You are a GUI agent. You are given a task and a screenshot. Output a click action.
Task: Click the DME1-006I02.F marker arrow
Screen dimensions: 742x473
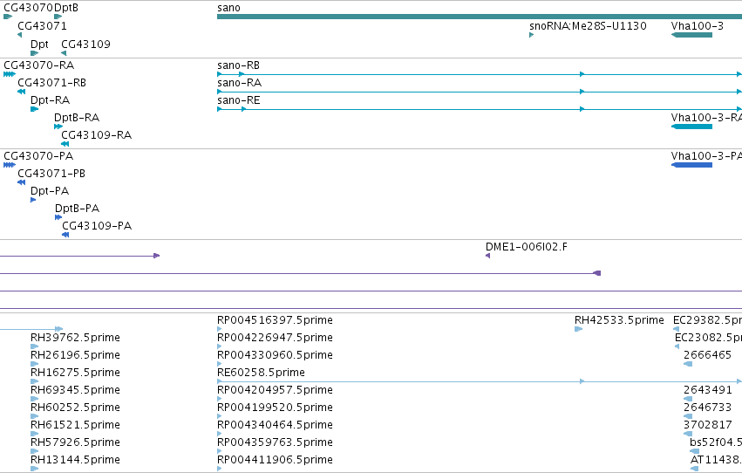[488, 256]
